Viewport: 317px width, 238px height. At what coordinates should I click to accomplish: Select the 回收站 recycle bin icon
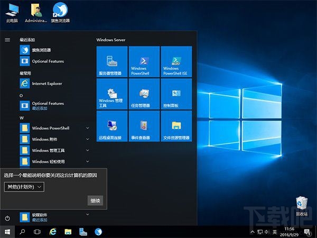coord(302,206)
